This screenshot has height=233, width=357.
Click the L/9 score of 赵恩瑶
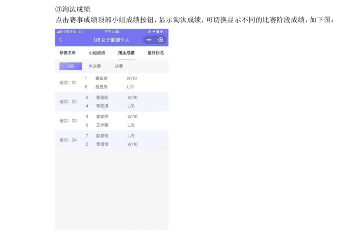(x=131, y=136)
